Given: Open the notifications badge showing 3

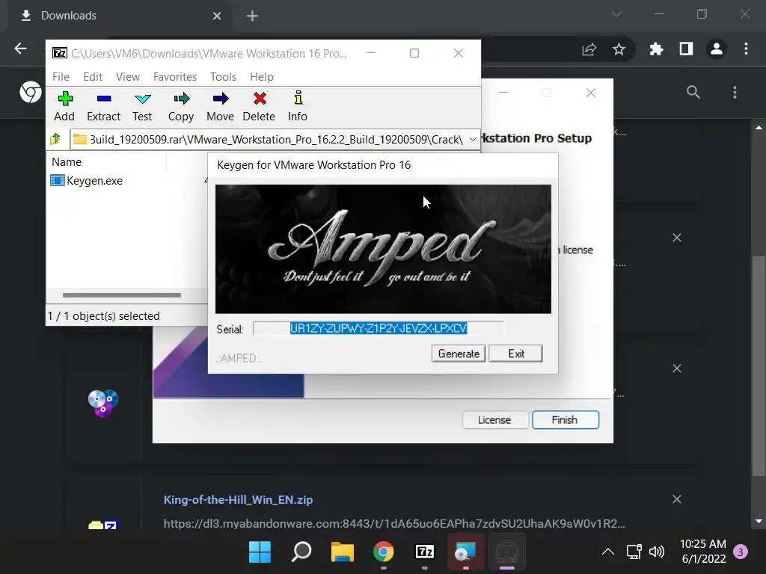Looking at the screenshot, I should tap(741, 552).
